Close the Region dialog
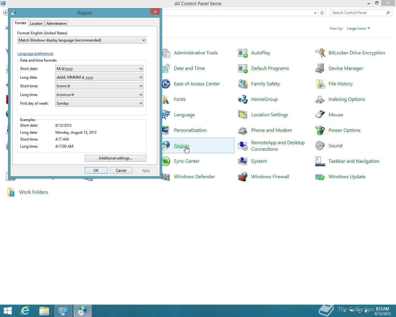The height and width of the screenshot is (317, 396). pyautogui.click(x=155, y=12)
